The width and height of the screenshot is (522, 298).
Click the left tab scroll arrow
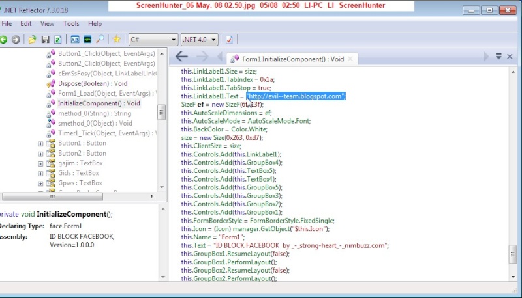[x=220, y=57]
